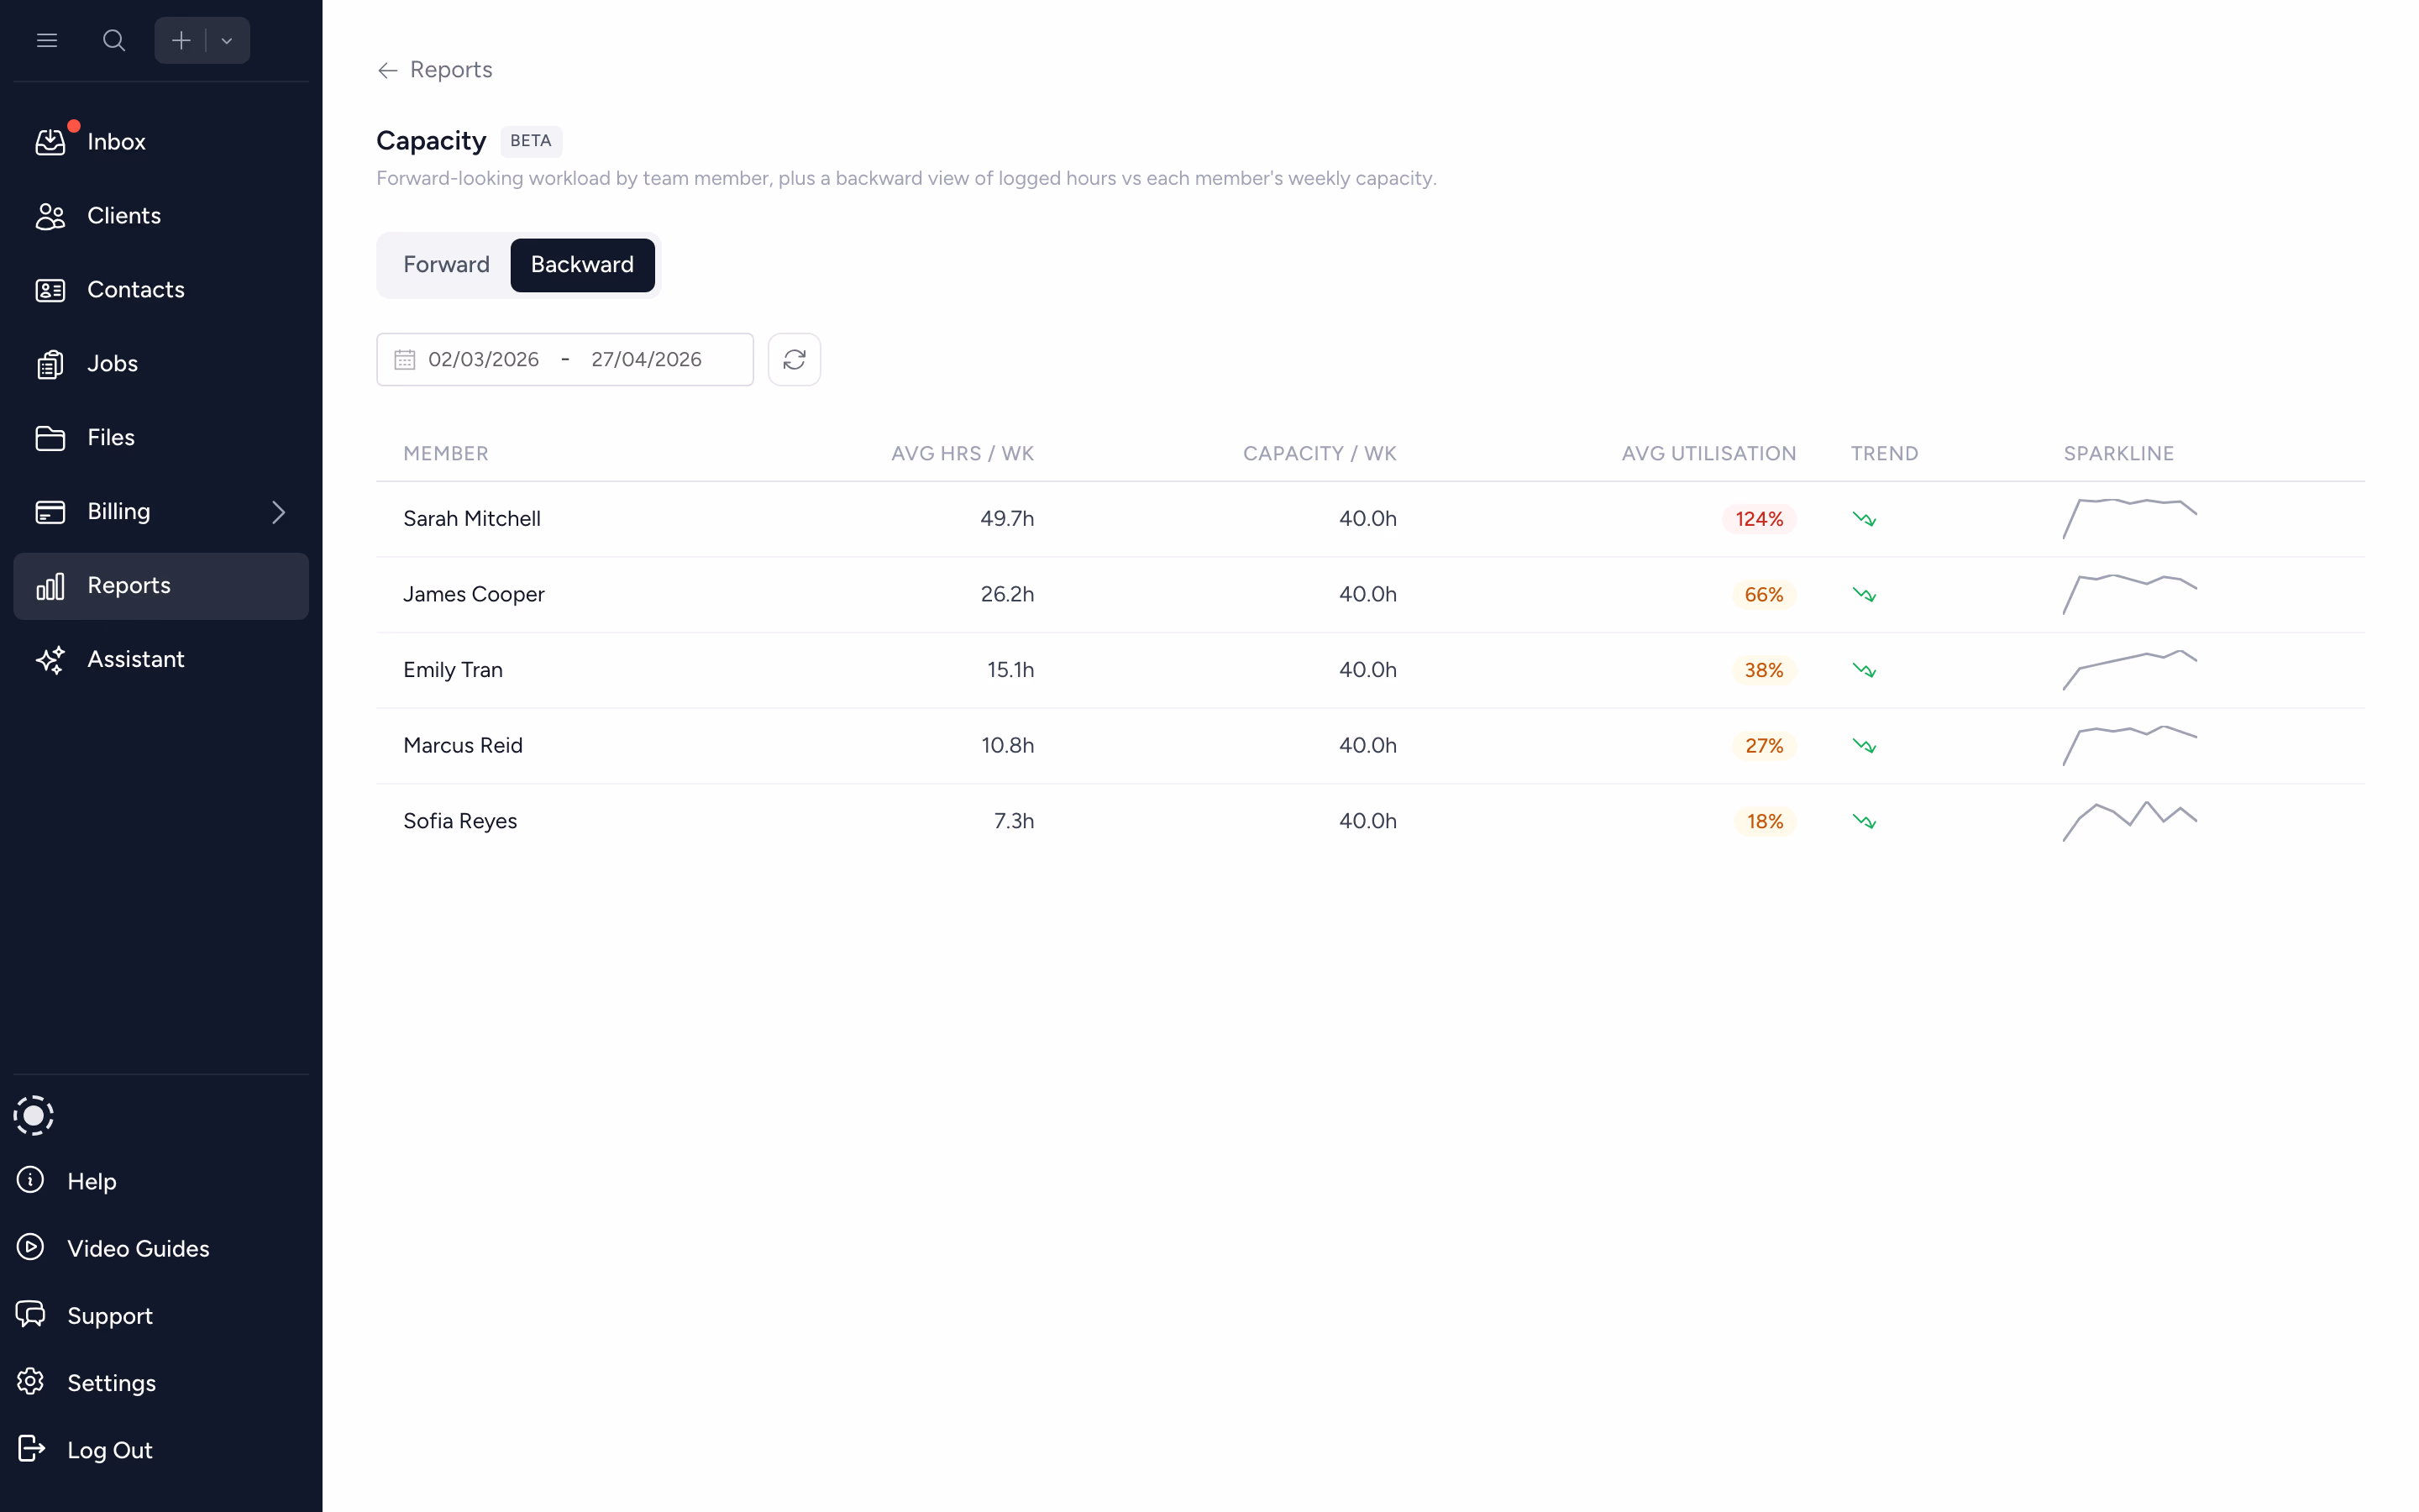Click the dashed circle status icon
This screenshot has width=2419, height=1512.
[x=33, y=1115]
